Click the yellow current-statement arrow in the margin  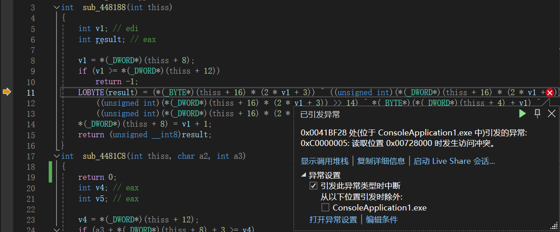tap(6, 92)
